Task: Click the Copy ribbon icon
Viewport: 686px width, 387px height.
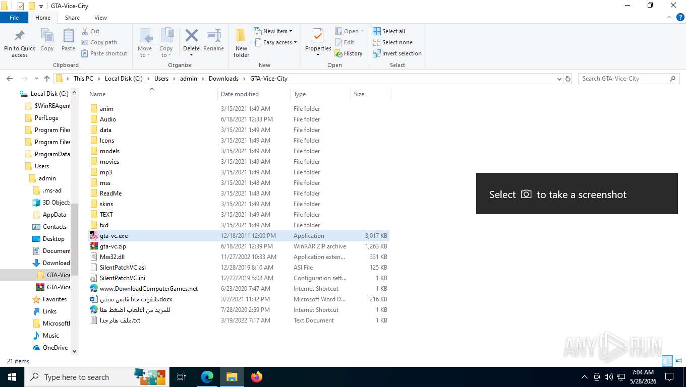Action: [x=47, y=36]
